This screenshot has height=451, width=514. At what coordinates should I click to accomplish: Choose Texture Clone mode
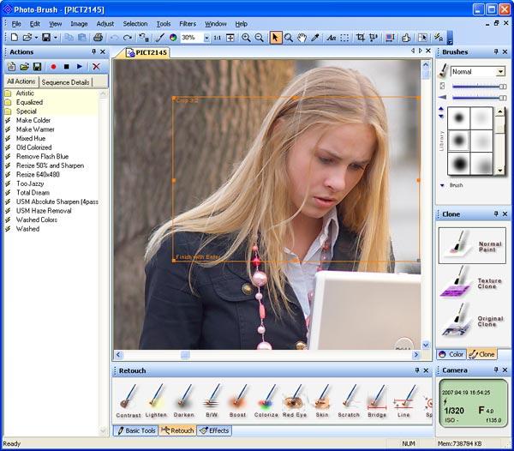coord(472,283)
